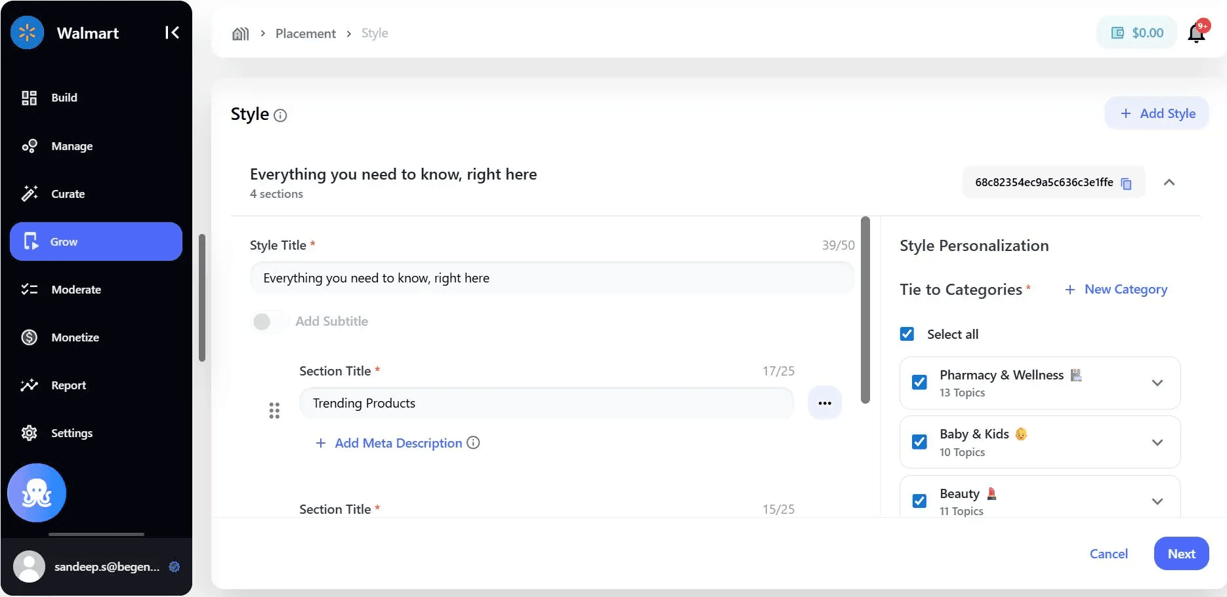Click the Moderate checklist icon
Viewport: 1227px width, 597px height.
[29, 289]
